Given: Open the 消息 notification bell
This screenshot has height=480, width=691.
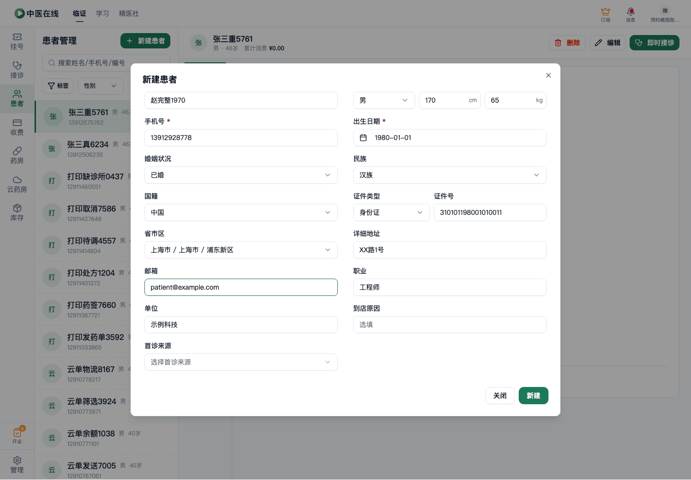Looking at the screenshot, I should [x=631, y=14].
